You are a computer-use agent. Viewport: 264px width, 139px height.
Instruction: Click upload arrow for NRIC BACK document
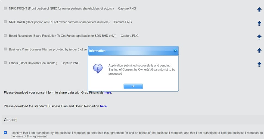259,23
